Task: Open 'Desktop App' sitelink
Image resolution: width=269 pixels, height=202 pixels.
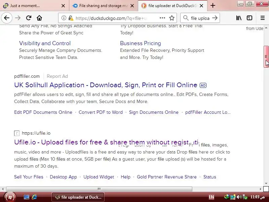Action: tap(63, 177)
